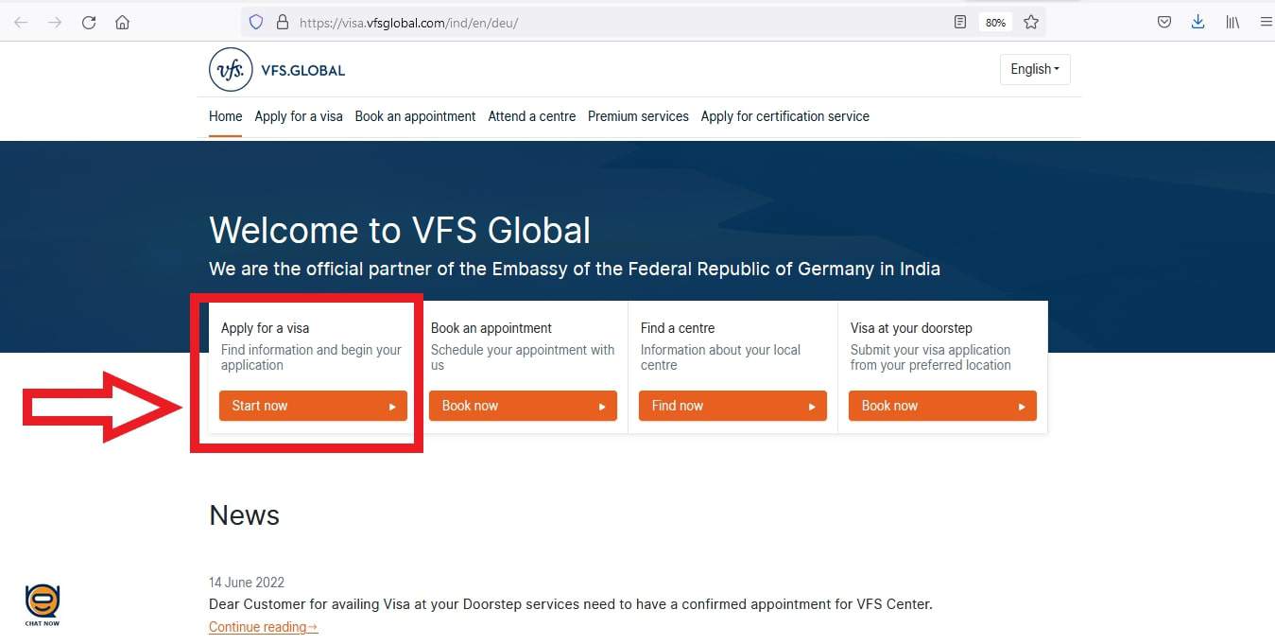Click the Apply for a visa card heading

[x=265, y=328]
